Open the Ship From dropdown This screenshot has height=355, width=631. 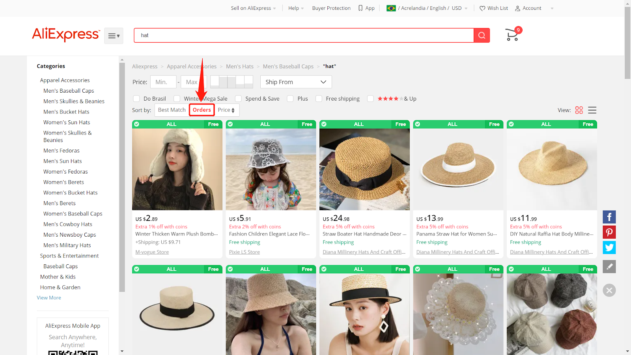pyautogui.click(x=296, y=82)
